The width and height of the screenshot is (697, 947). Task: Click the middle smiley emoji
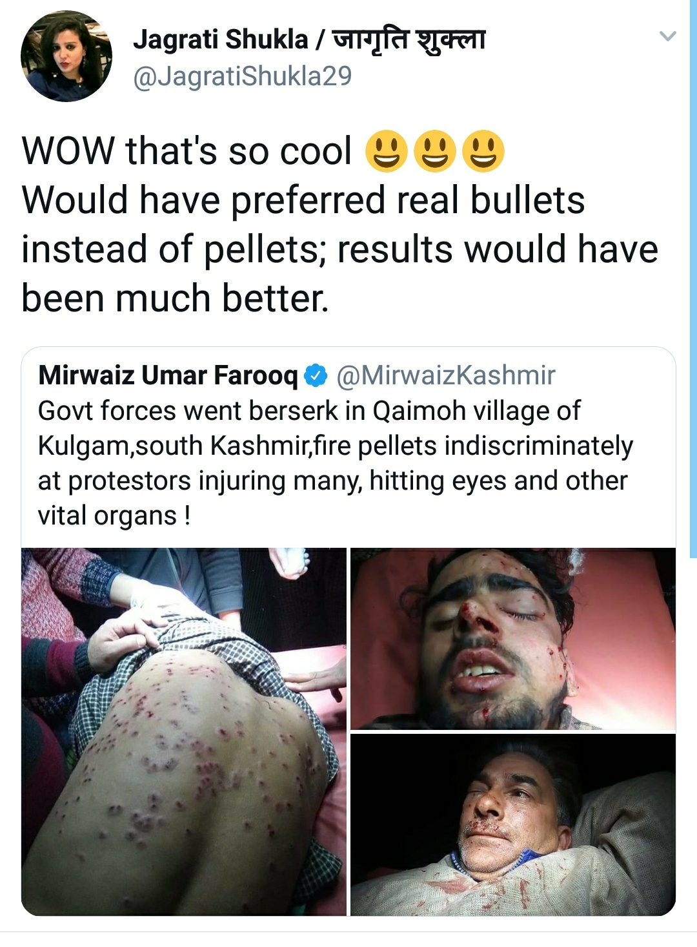[x=435, y=151]
